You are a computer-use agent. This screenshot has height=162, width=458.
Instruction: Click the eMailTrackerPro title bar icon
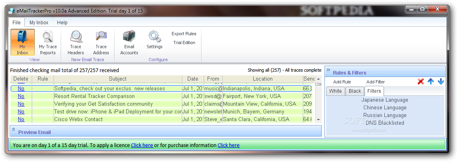click(x=11, y=11)
